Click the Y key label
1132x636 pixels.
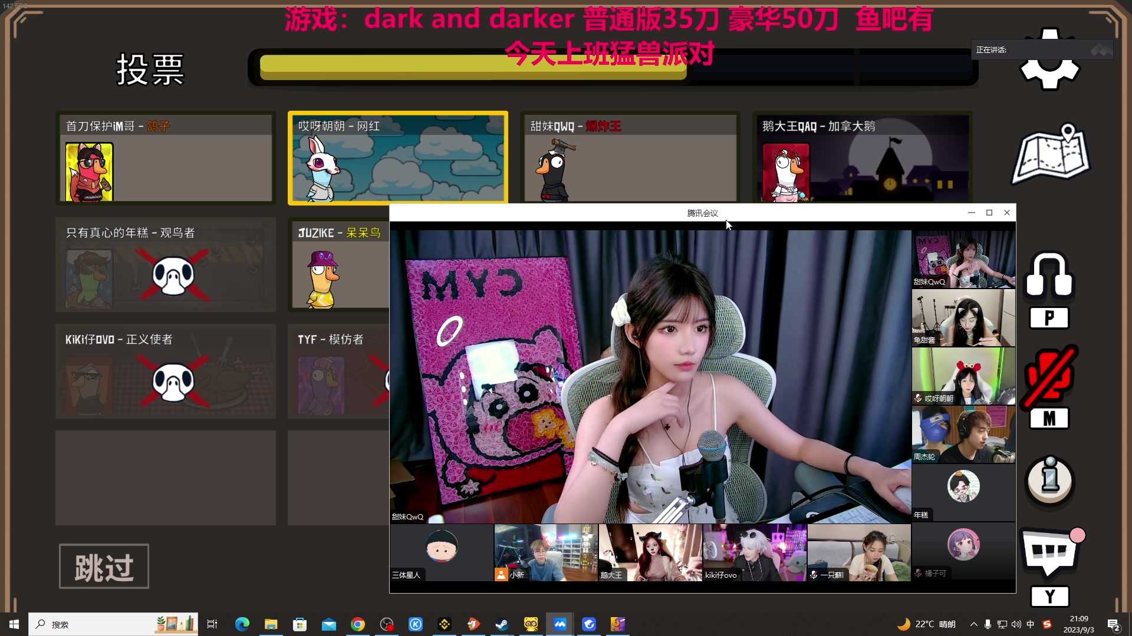tap(1049, 597)
